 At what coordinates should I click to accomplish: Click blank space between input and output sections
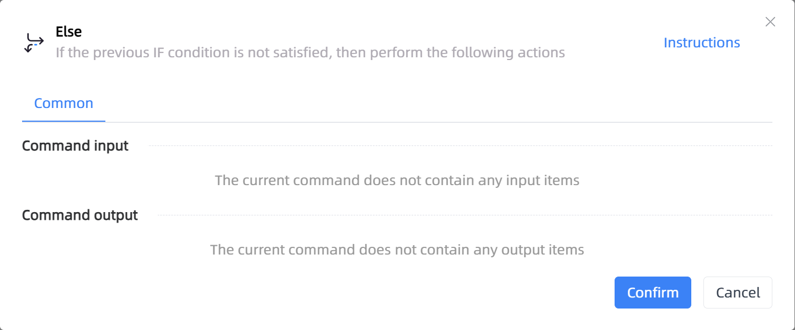[397, 198]
